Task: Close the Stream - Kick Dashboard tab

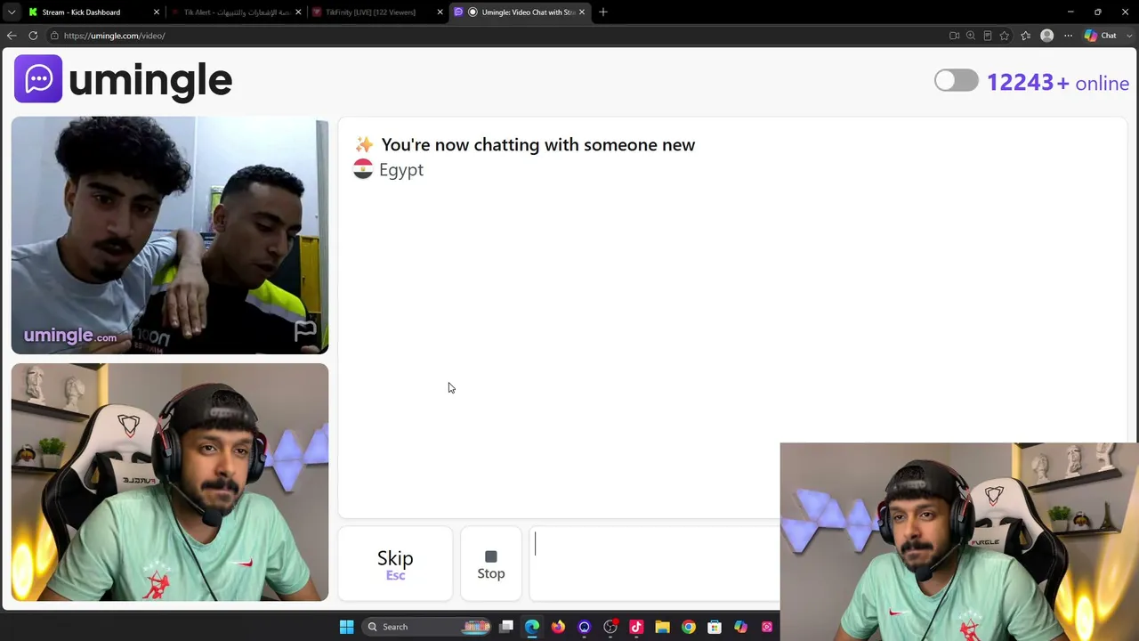Action: pos(157,12)
